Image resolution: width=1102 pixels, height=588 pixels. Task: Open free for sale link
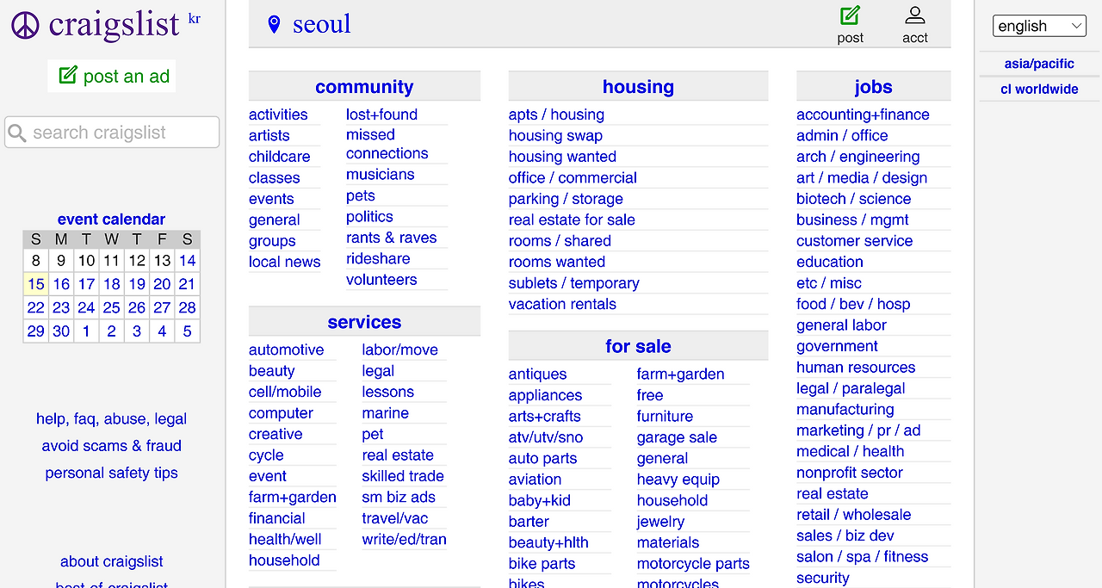(650, 395)
